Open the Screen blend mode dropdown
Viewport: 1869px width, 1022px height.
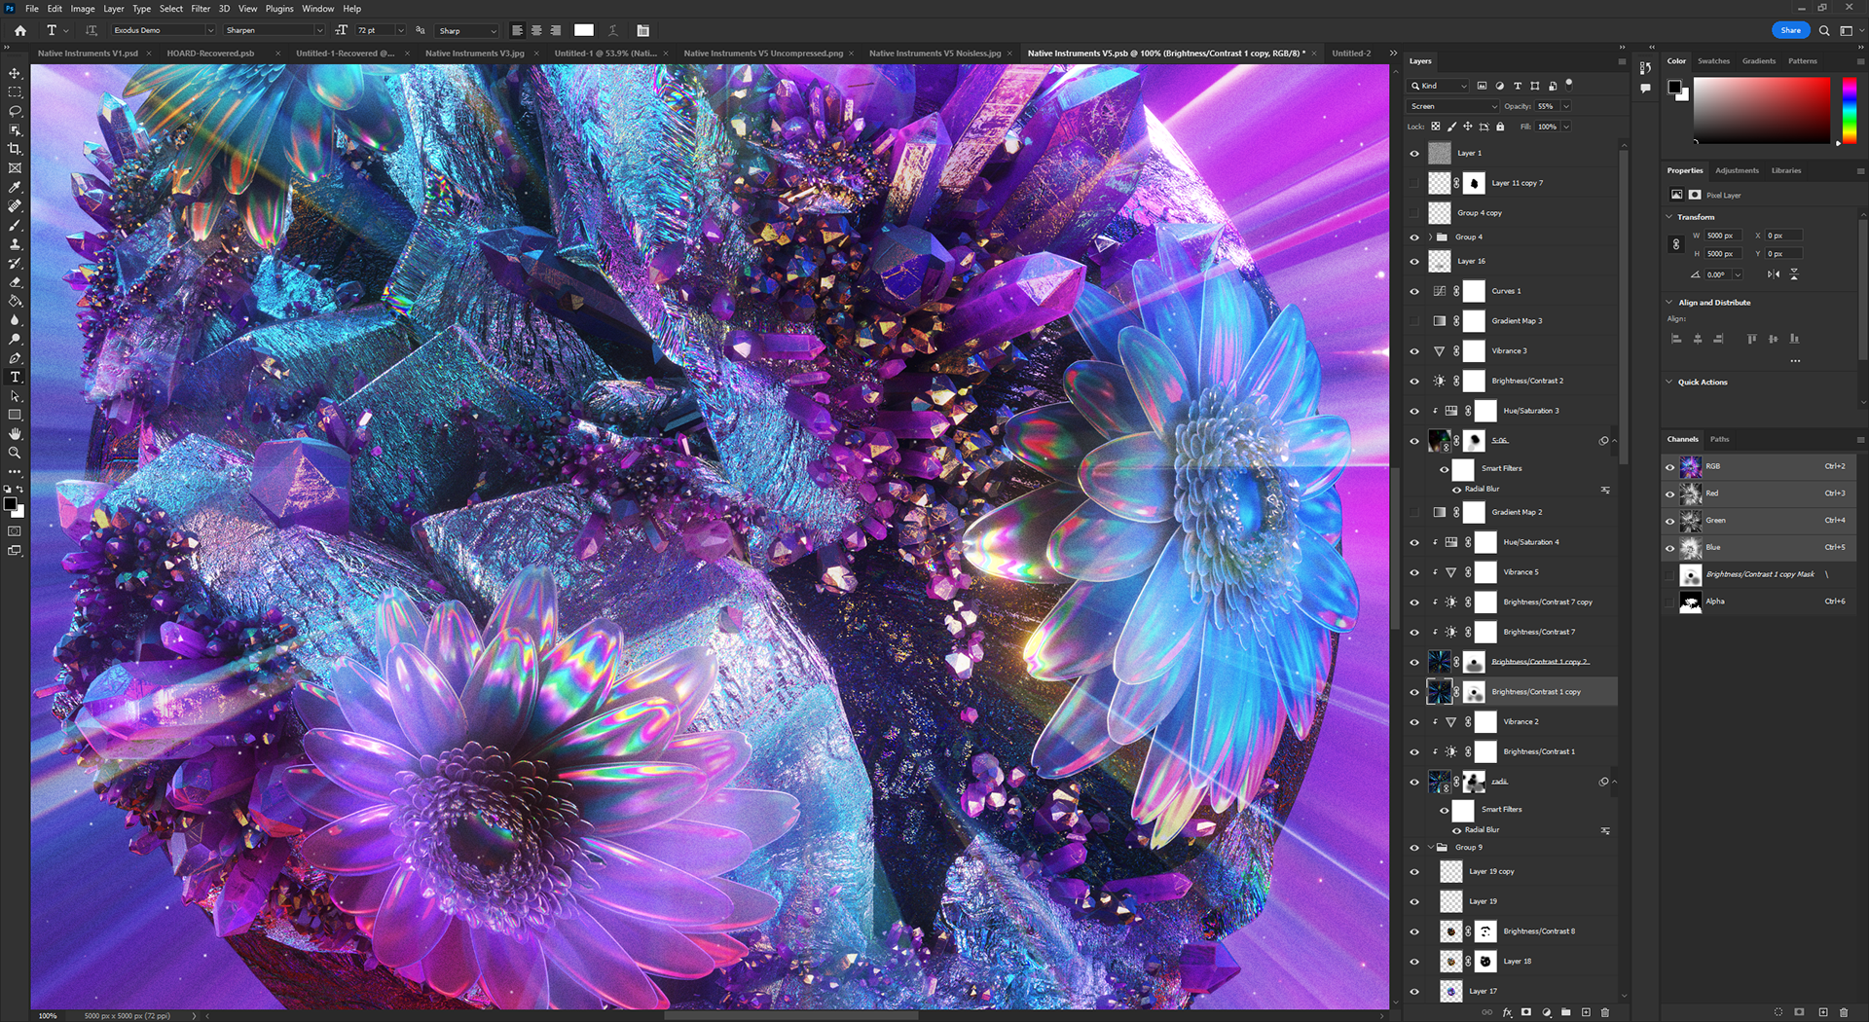[1452, 106]
